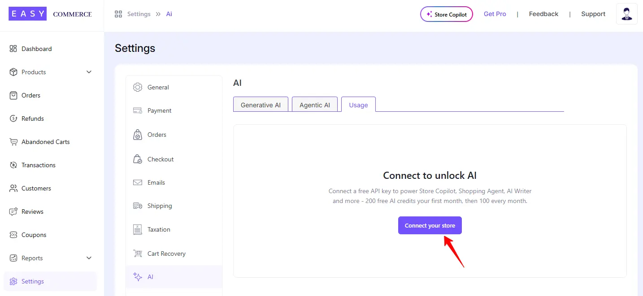Image resolution: width=643 pixels, height=296 pixels.
Task: Open Payment settings section
Action: (174, 110)
